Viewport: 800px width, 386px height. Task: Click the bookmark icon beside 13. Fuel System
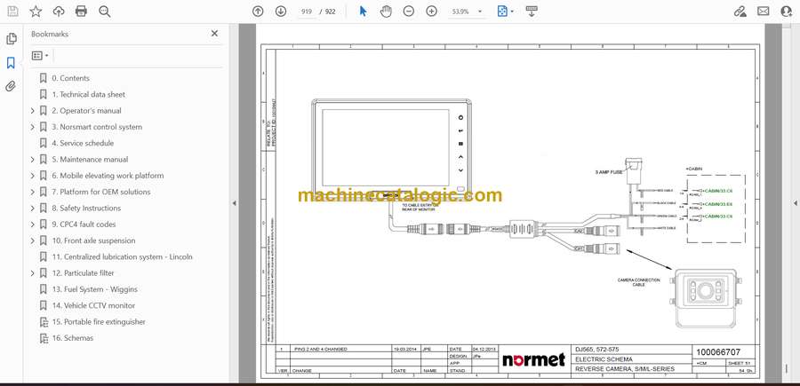[x=44, y=289]
